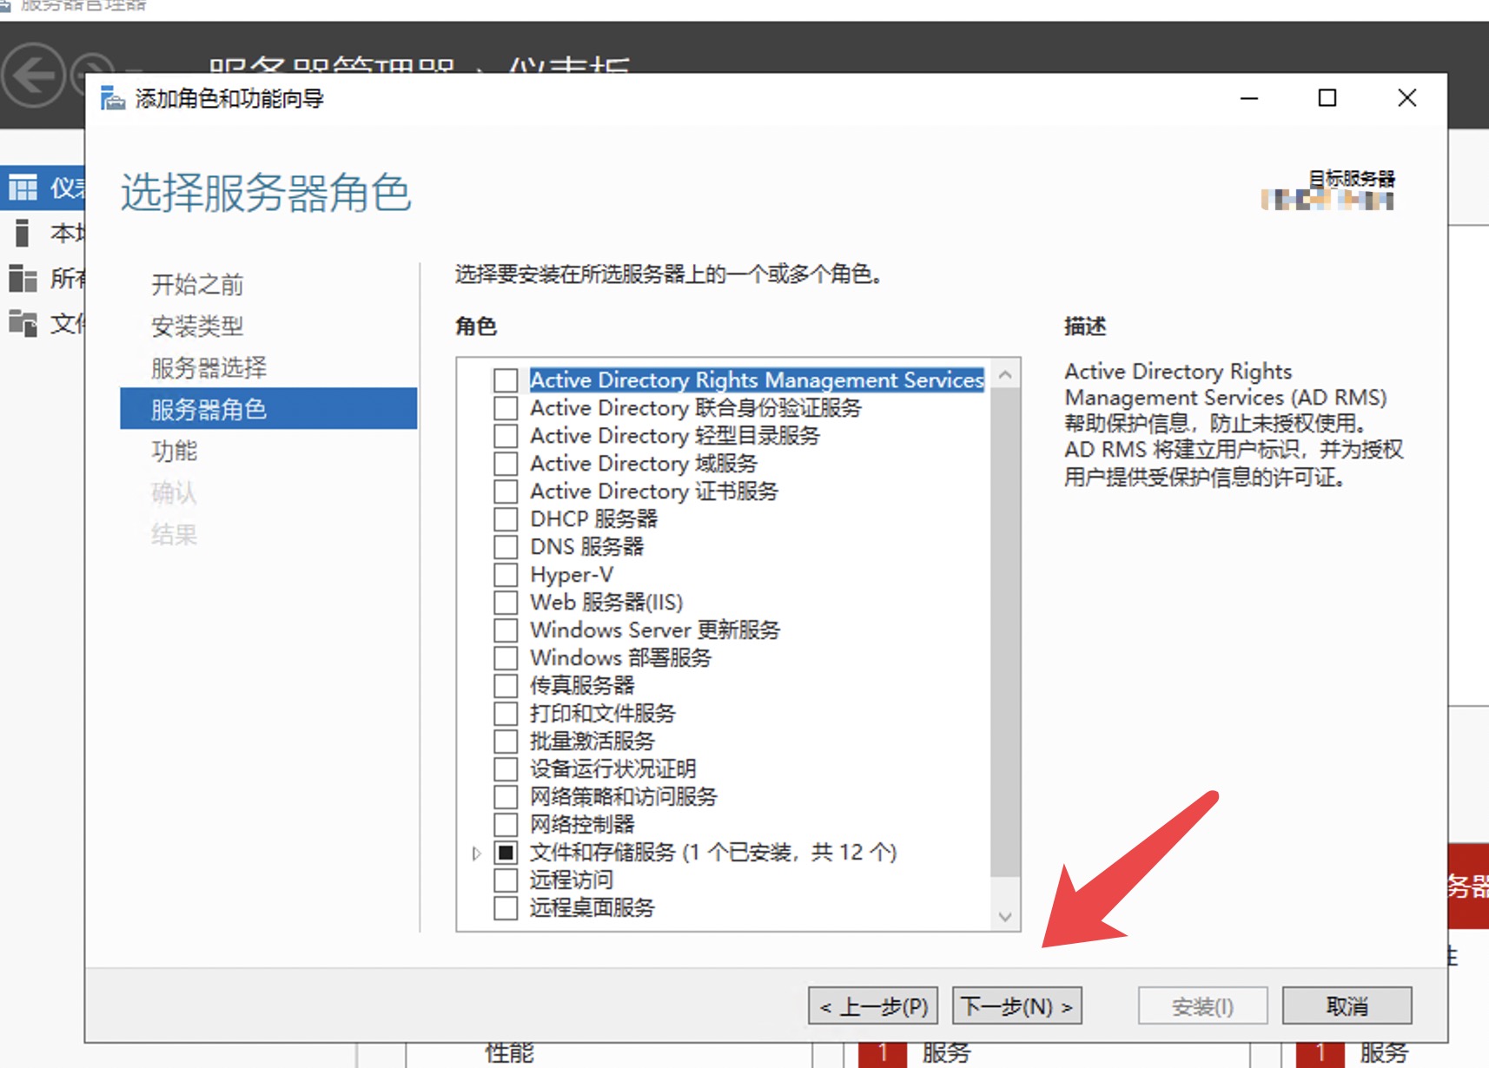
Task: Open dashboard icon in Server Manager sidebar
Action: tap(23, 187)
